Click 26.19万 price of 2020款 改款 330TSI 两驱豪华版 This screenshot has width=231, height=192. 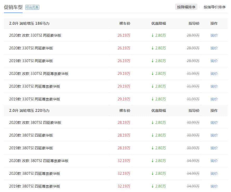point(124,35)
